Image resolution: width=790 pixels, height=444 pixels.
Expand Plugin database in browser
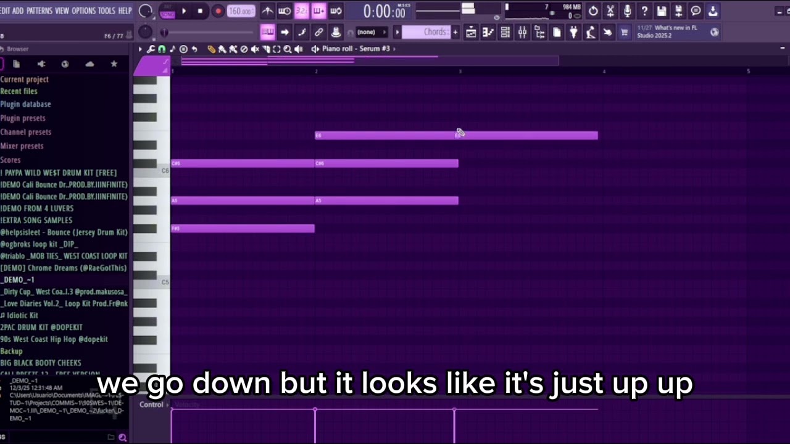pyautogui.click(x=25, y=104)
